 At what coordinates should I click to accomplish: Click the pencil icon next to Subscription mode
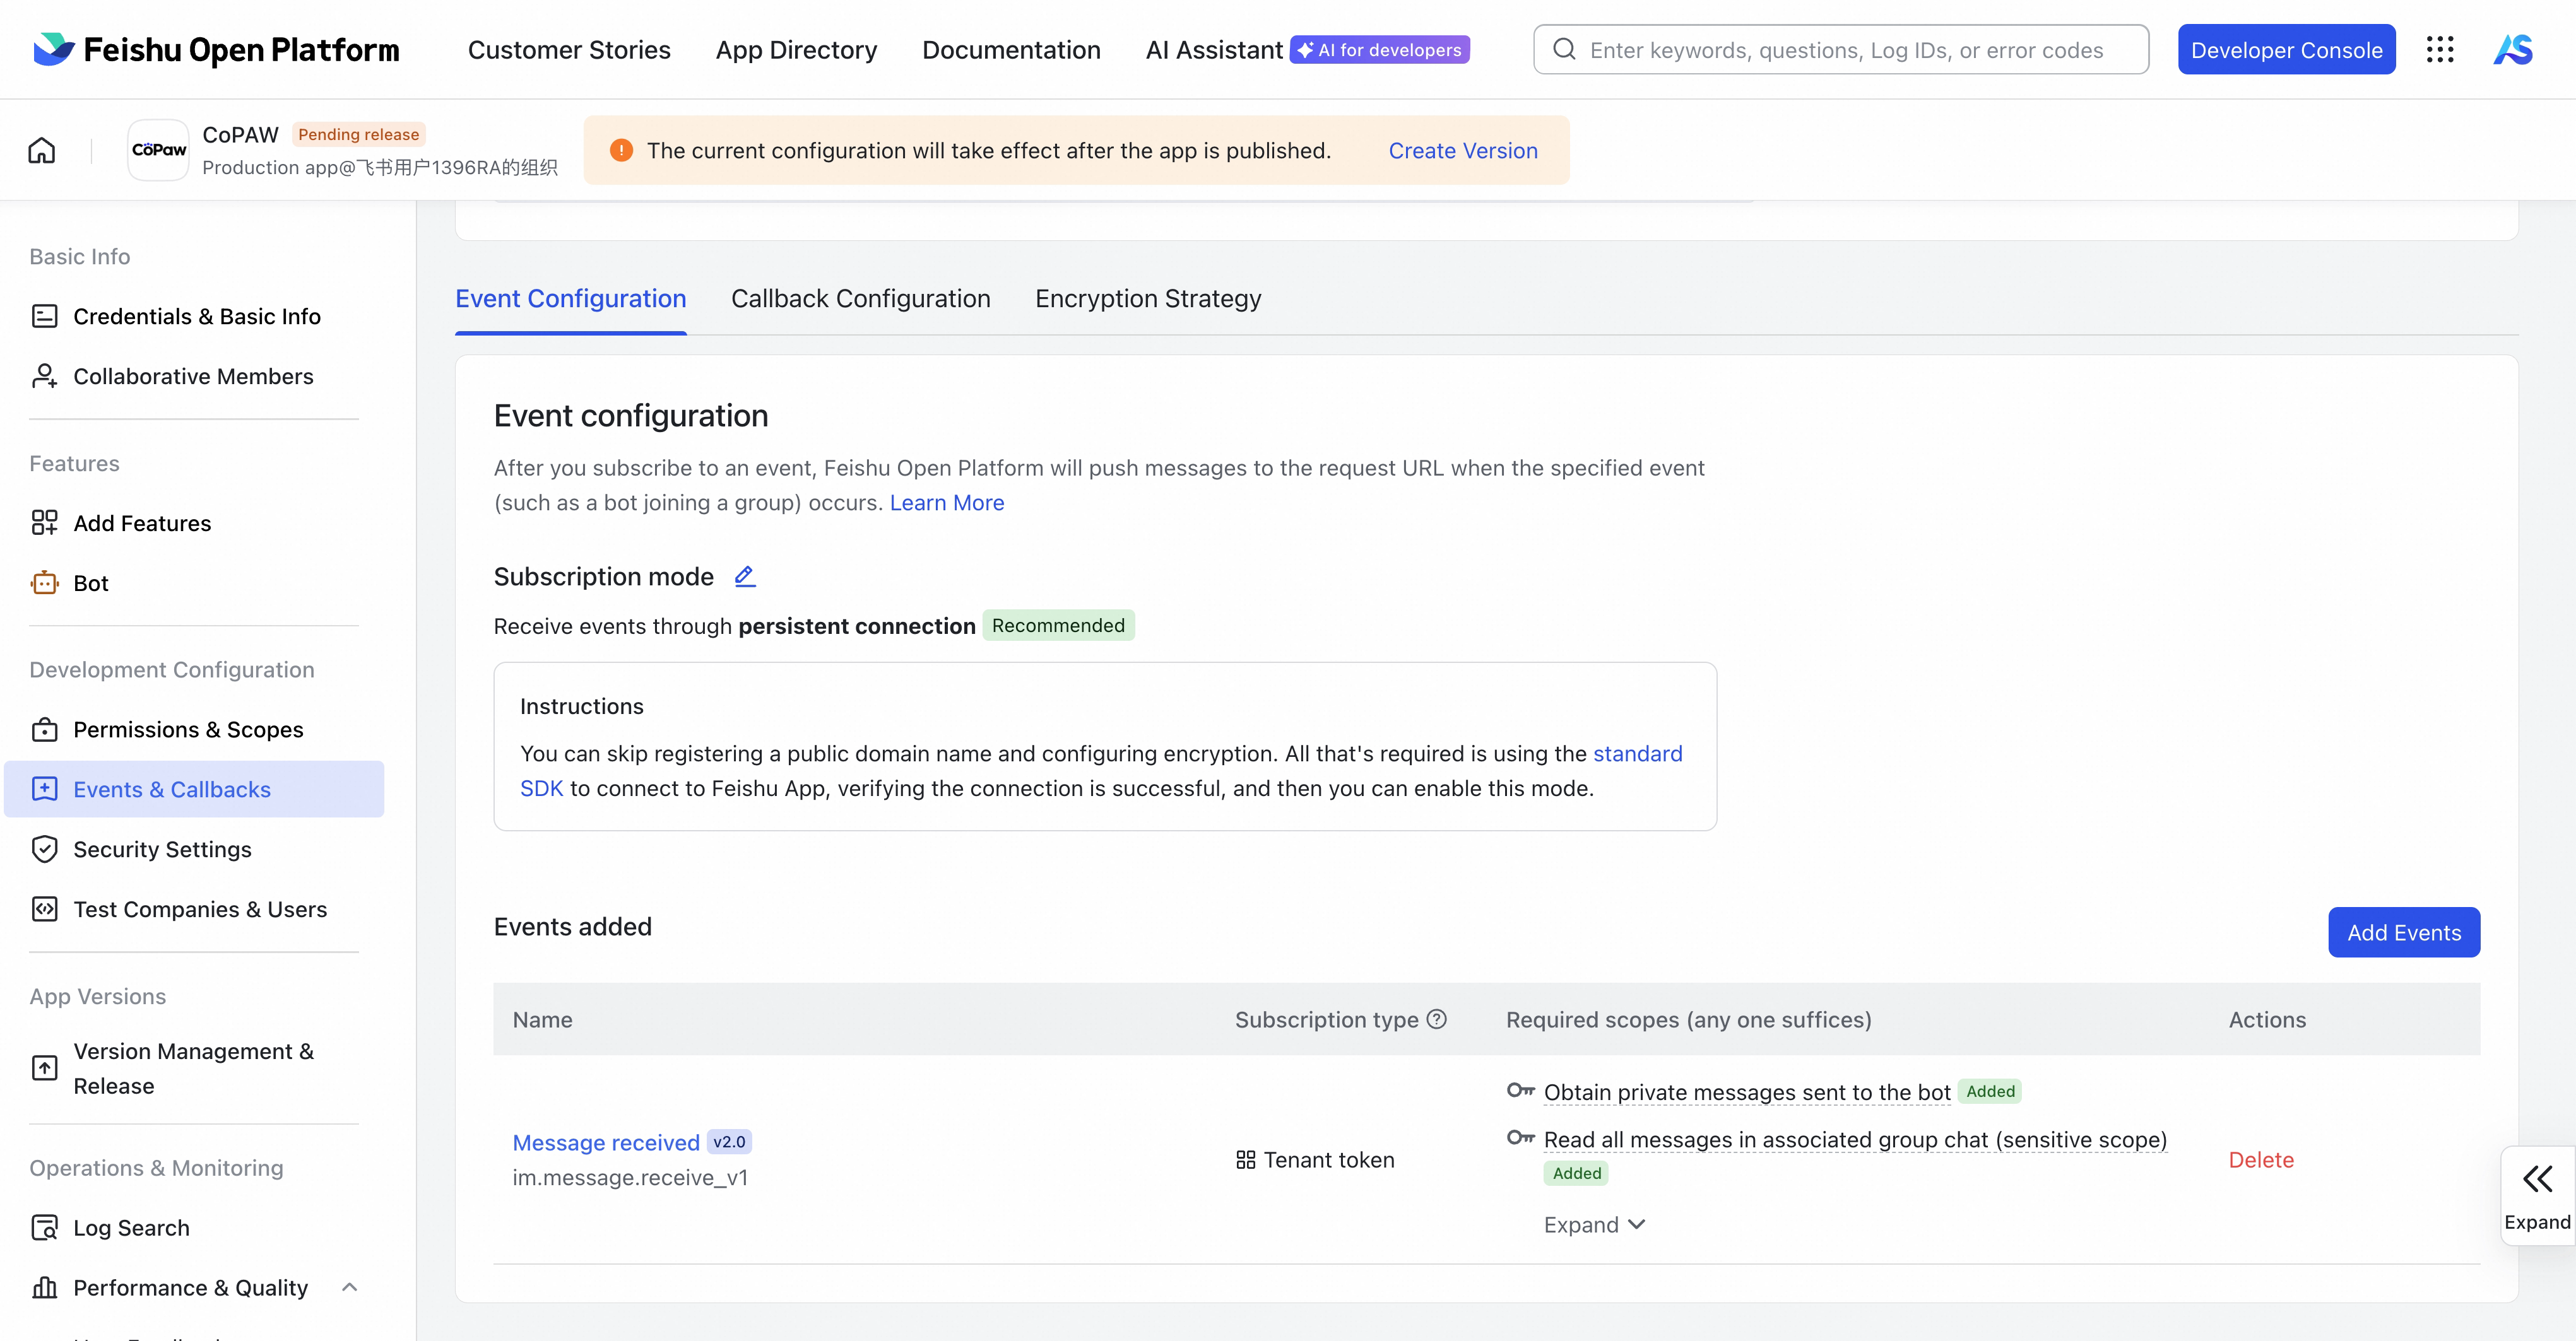coord(744,577)
